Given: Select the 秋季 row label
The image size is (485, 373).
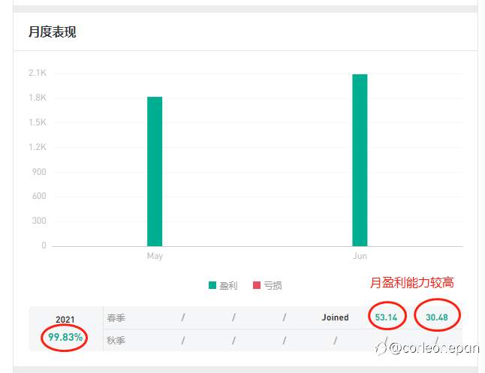Looking at the screenshot, I should coord(116,341).
